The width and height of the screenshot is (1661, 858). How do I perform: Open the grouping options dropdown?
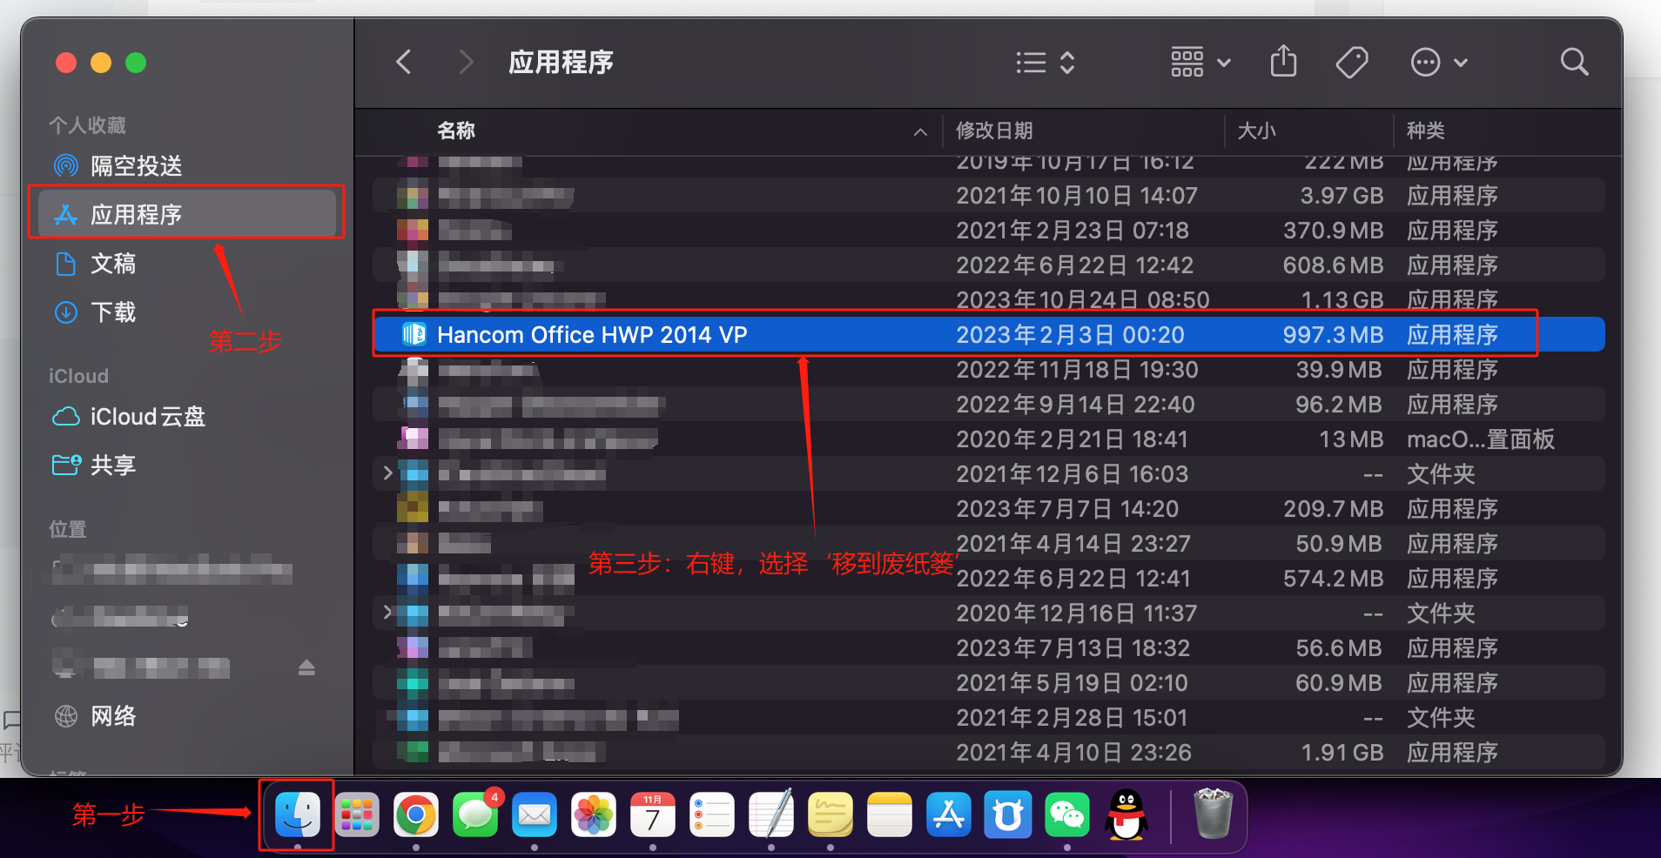[1200, 63]
